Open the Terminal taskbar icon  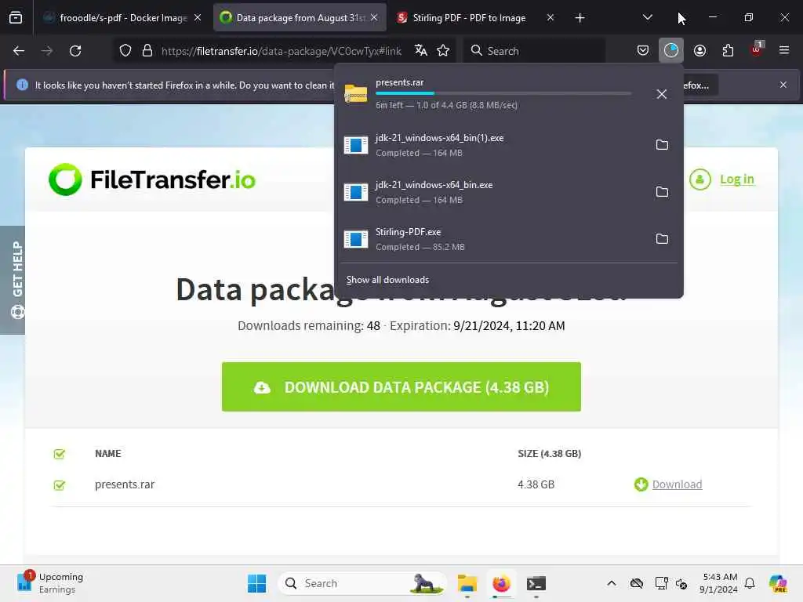[x=536, y=583]
